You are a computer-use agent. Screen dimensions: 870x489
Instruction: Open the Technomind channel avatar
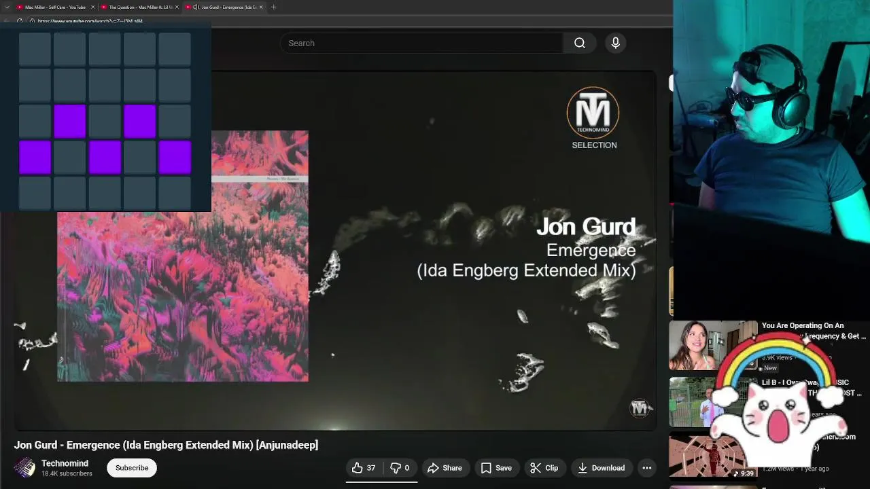(x=25, y=468)
